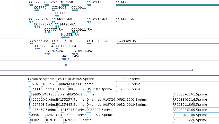Click EST RP003354226.5prime
The image size is (219, 124).
190,120
